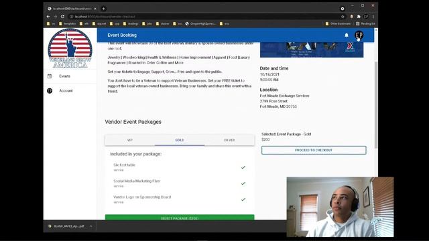Screen dimensions: 429x241
Task: Close the localhost browser tab
Action: point(95,9)
